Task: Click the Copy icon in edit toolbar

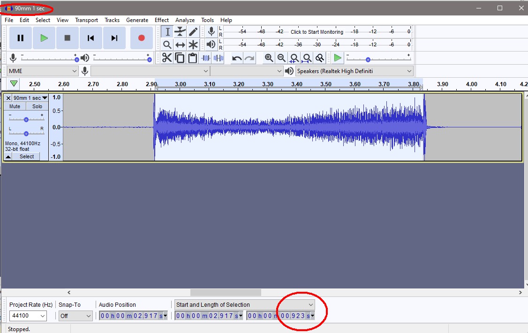Action: pyautogui.click(x=180, y=58)
